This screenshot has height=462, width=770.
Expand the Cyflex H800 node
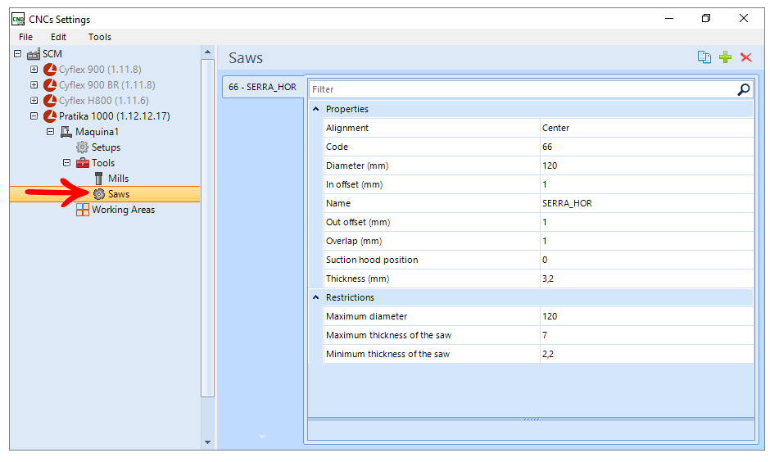click(x=34, y=100)
